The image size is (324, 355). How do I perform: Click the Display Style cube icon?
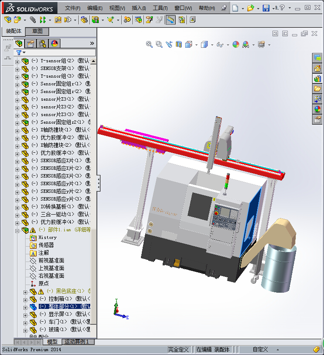click(204, 44)
